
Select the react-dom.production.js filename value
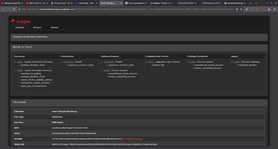[x=64, y=112]
